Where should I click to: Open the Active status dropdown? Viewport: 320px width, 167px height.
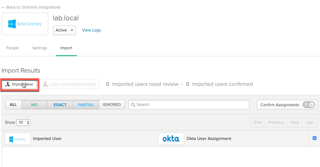[64, 30]
